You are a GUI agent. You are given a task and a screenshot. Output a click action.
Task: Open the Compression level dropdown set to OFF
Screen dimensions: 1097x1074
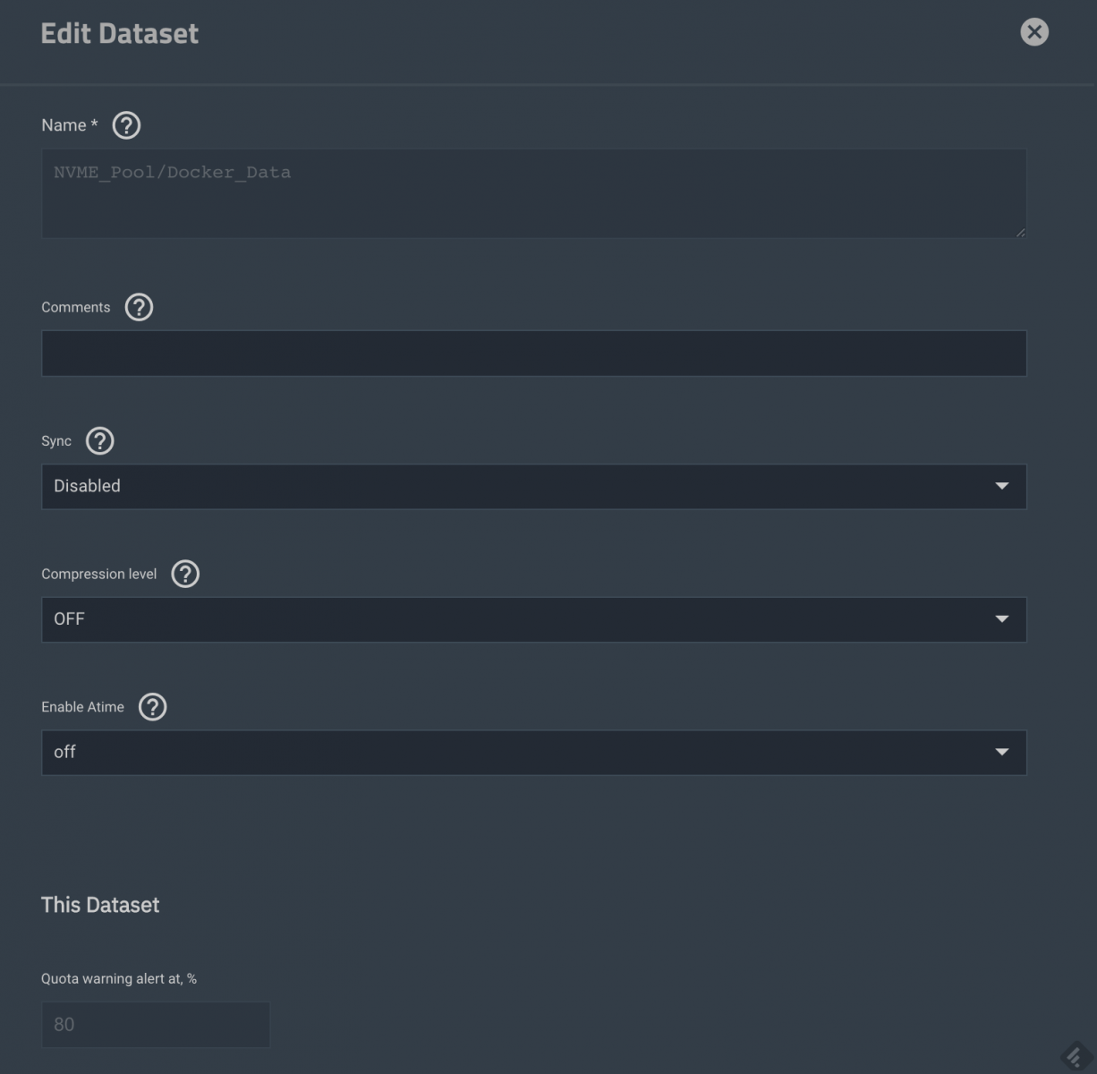pos(533,619)
